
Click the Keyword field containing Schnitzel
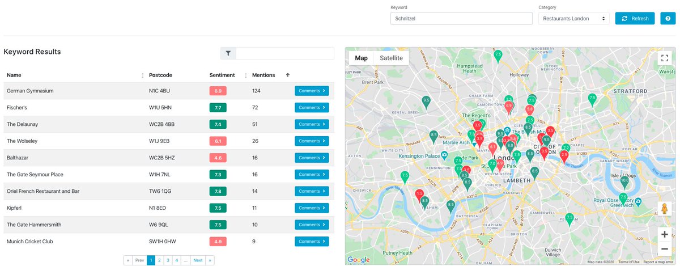click(x=461, y=19)
